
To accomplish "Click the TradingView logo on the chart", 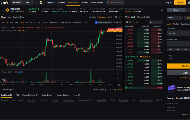I will click(x=4, y=80).
